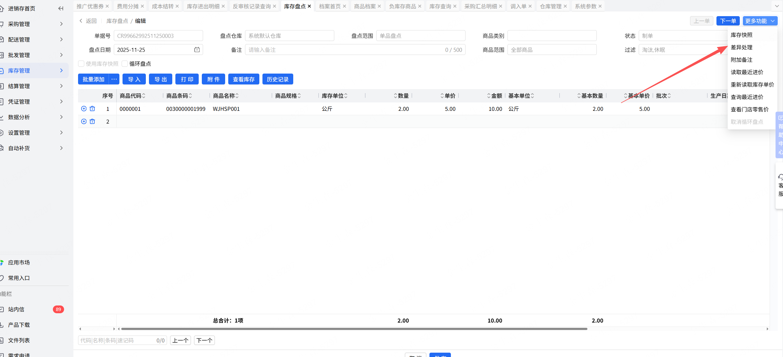Open the tab overflow chevron at top right
Image resolution: width=783 pixels, height=357 pixels.
click(x=776, y=6)
